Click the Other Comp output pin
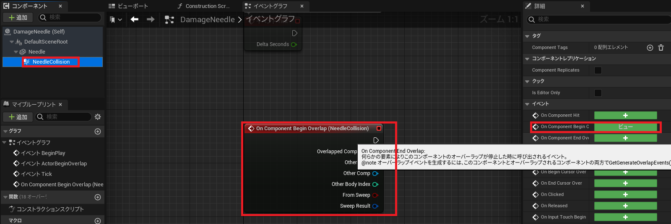 375,173
